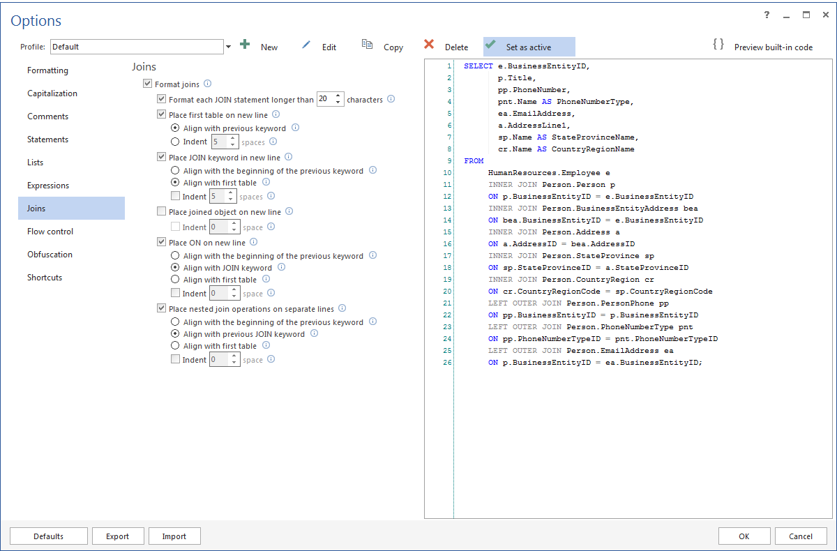
Task: Click the Defaults button
Action: click(x=48, y=536)
